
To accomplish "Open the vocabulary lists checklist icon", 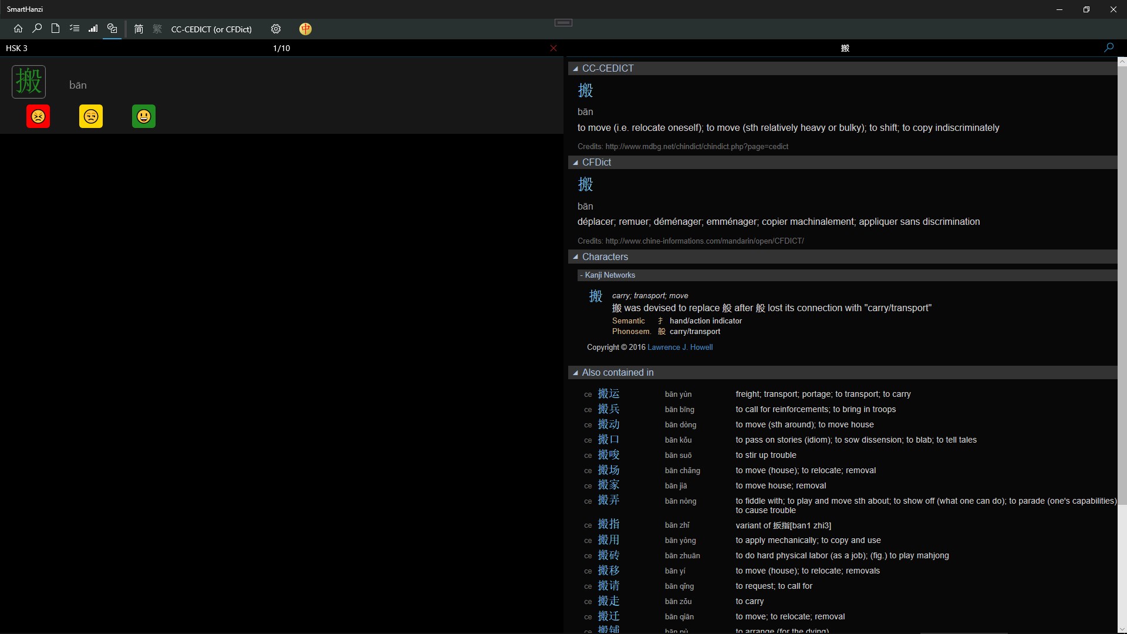I will 75,29.
